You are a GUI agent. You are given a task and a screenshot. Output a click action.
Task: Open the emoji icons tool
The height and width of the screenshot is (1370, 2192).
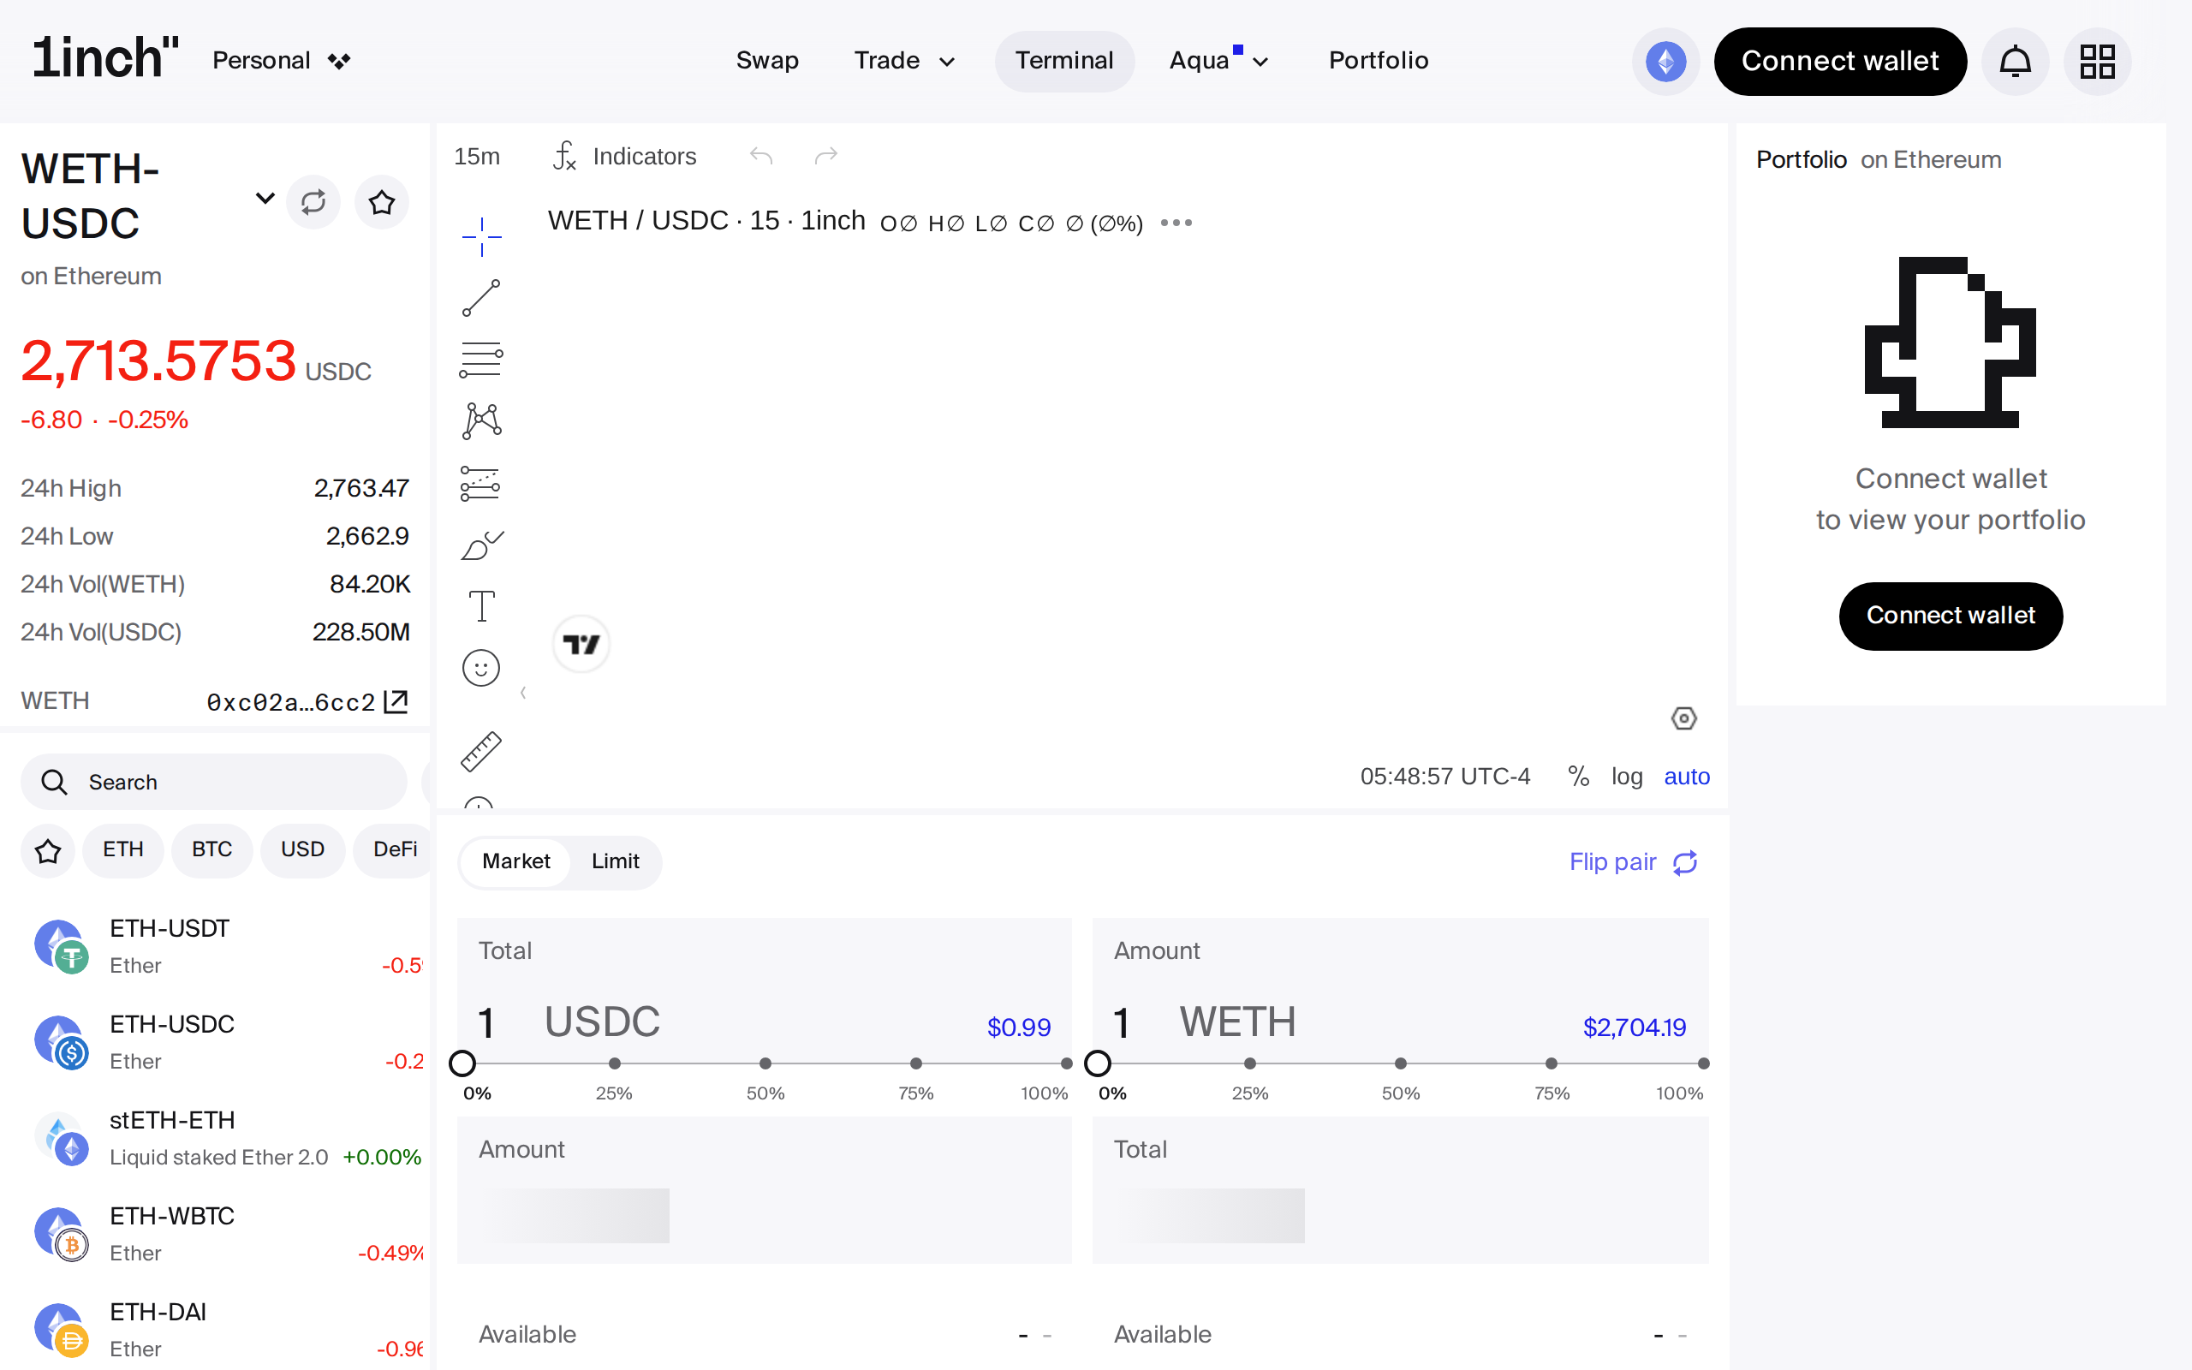click(481, 668)
